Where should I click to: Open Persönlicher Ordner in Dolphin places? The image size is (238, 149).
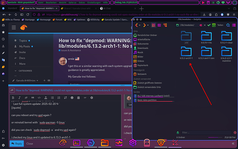145,35
